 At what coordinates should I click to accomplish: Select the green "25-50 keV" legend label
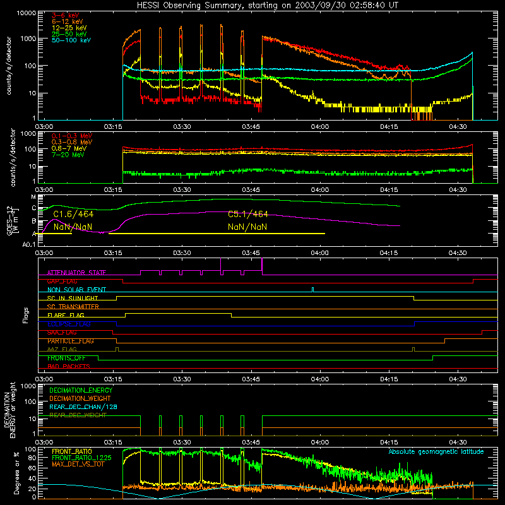click(69, 34)
